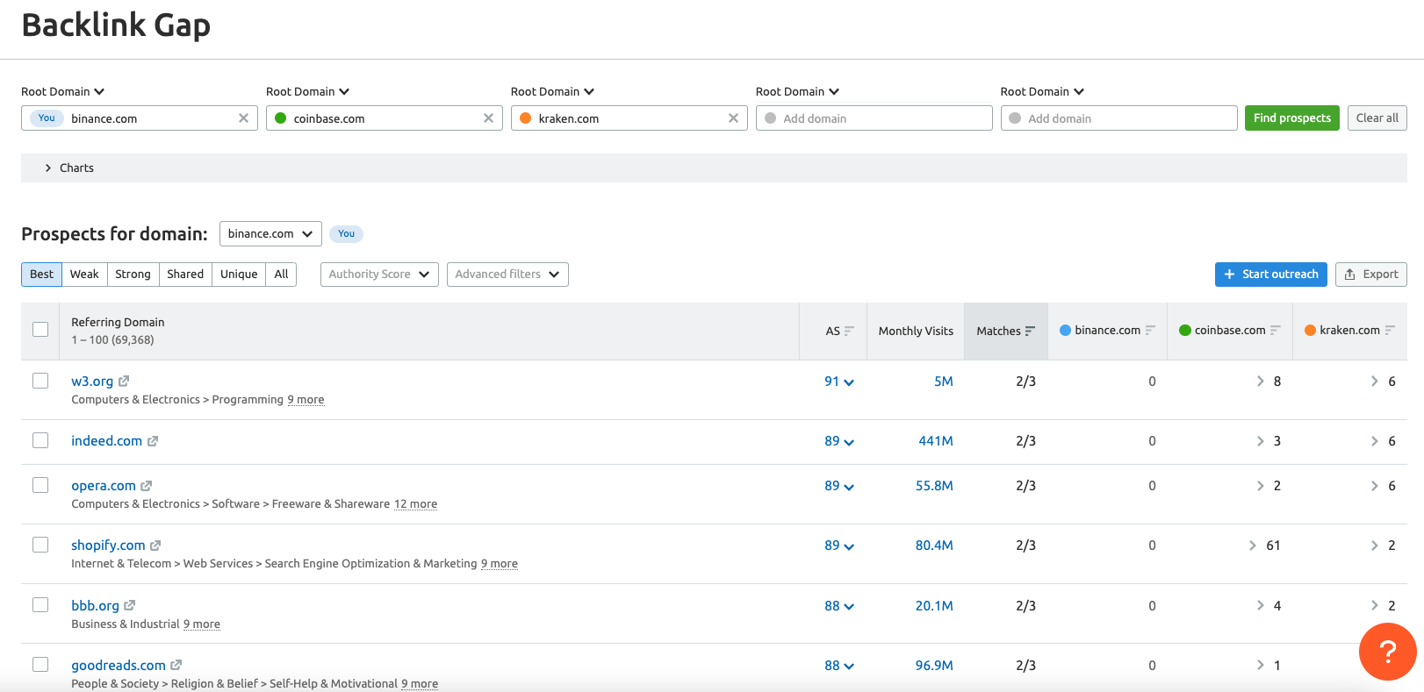Check the w3.org row checkbox
The width and height of the screenshot is (1424, 692).
[x=40, y=381]
